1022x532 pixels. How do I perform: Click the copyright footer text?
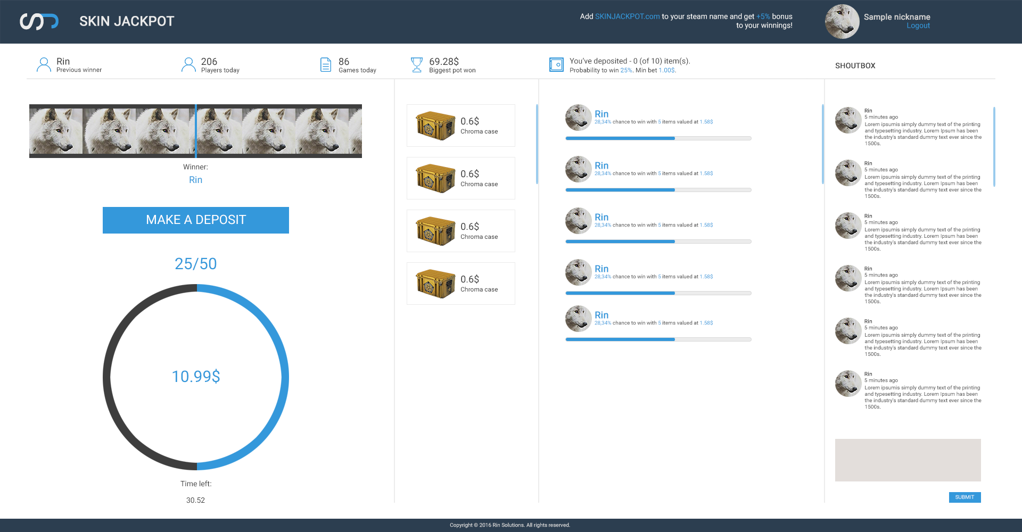(x=510, y=525)
